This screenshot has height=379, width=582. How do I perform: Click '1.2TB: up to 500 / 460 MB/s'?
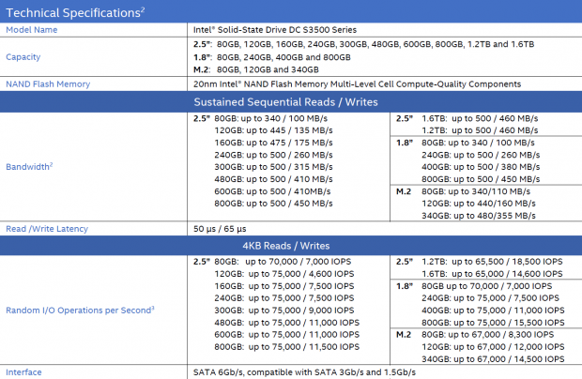[x=480, y=130]
